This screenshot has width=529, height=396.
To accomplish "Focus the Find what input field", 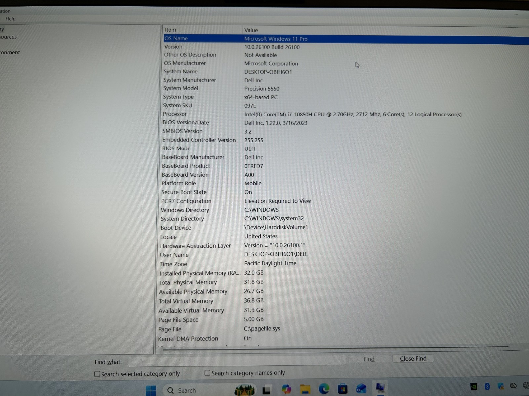I will [237, 361].
